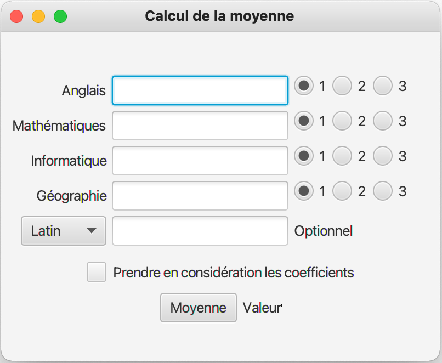Enable "Prendre en considération les coefficients" checkbox
The image size is (442, 363).
97,273
